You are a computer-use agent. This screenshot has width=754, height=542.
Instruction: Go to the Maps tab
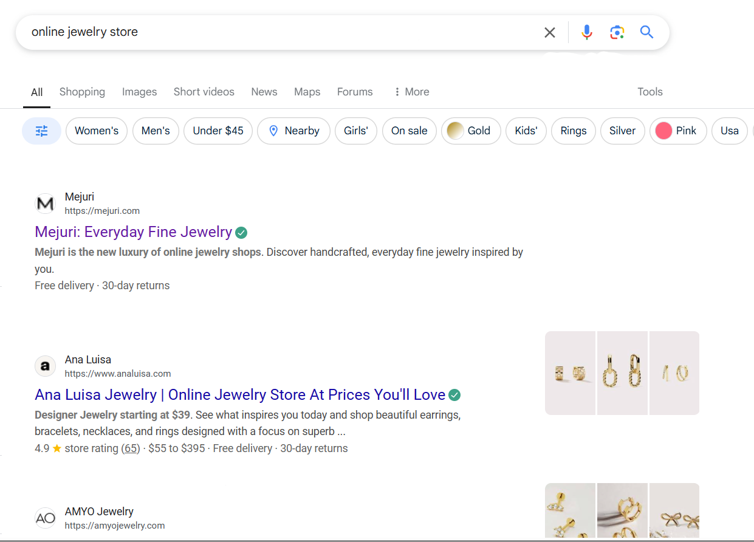click(307, 92)
